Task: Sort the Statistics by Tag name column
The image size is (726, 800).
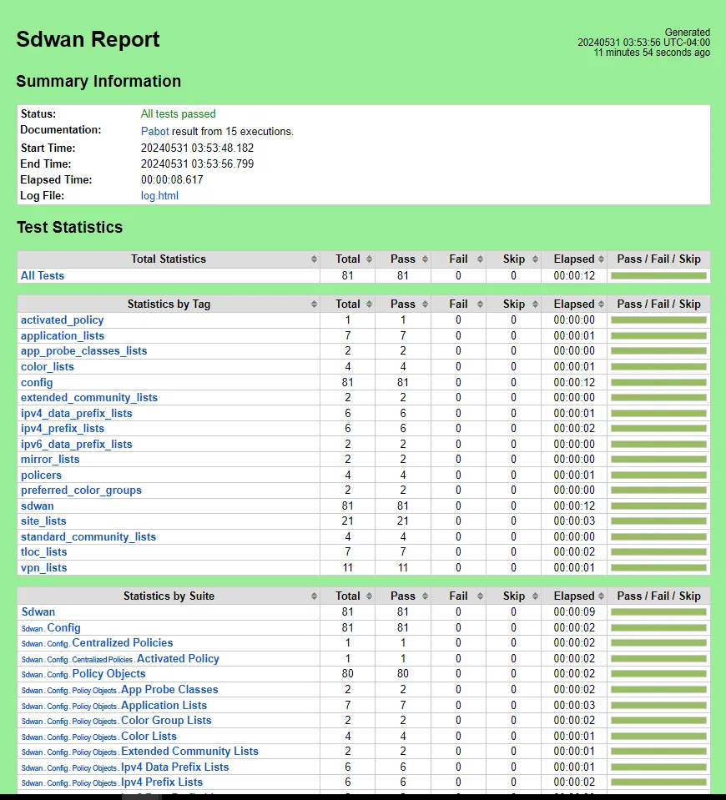Action: (x=314, y=304)
